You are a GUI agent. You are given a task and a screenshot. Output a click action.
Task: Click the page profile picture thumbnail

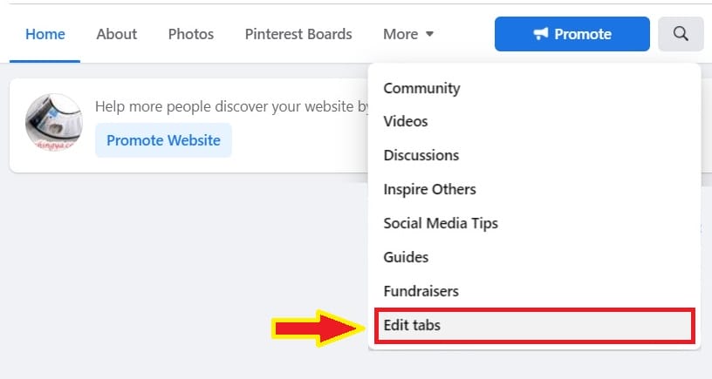pos(54,122)
